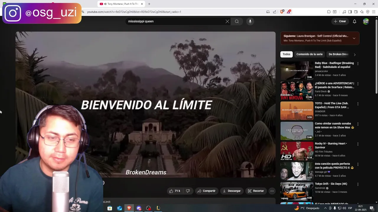Click the Recortar clip button
The height and width of the screenshot is (212, 378).
click(256, 191)
